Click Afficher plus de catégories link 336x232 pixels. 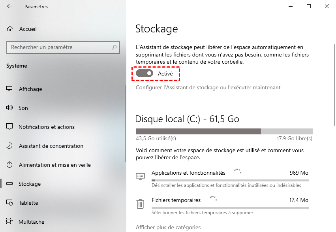point(168,227)
